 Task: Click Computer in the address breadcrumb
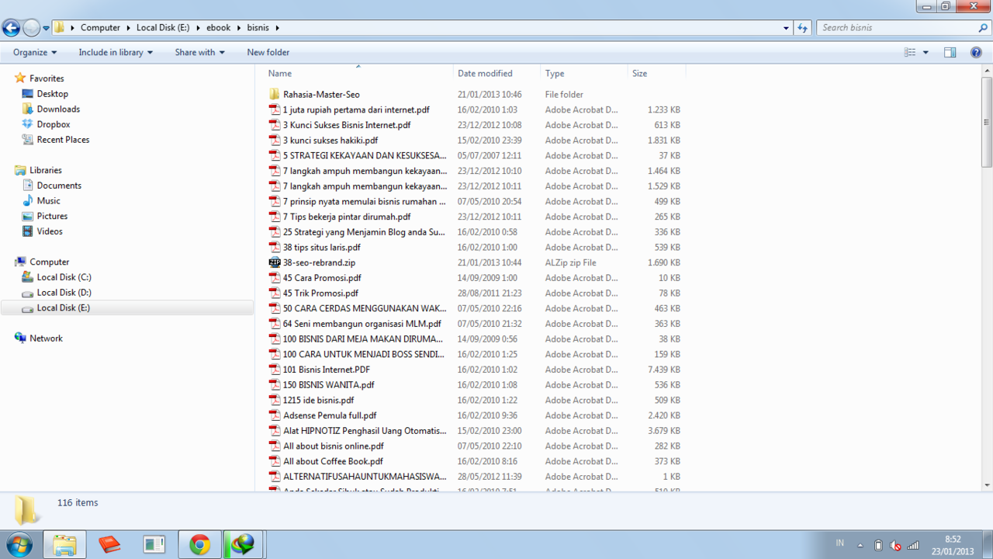pos(100,28)
